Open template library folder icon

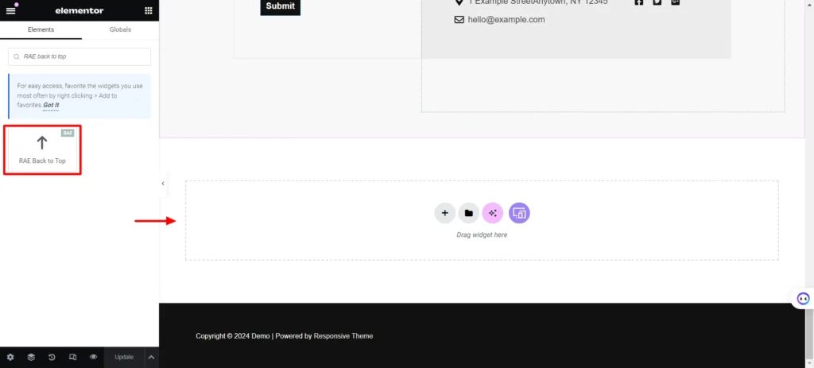pyautogui.click(x=469, y=213)
